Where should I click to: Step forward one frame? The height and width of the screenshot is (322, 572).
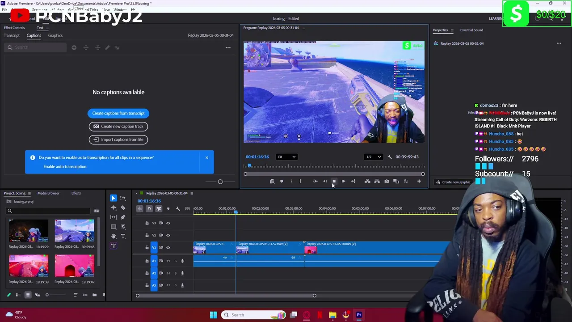pyautogui.click(x=343, y=181)
